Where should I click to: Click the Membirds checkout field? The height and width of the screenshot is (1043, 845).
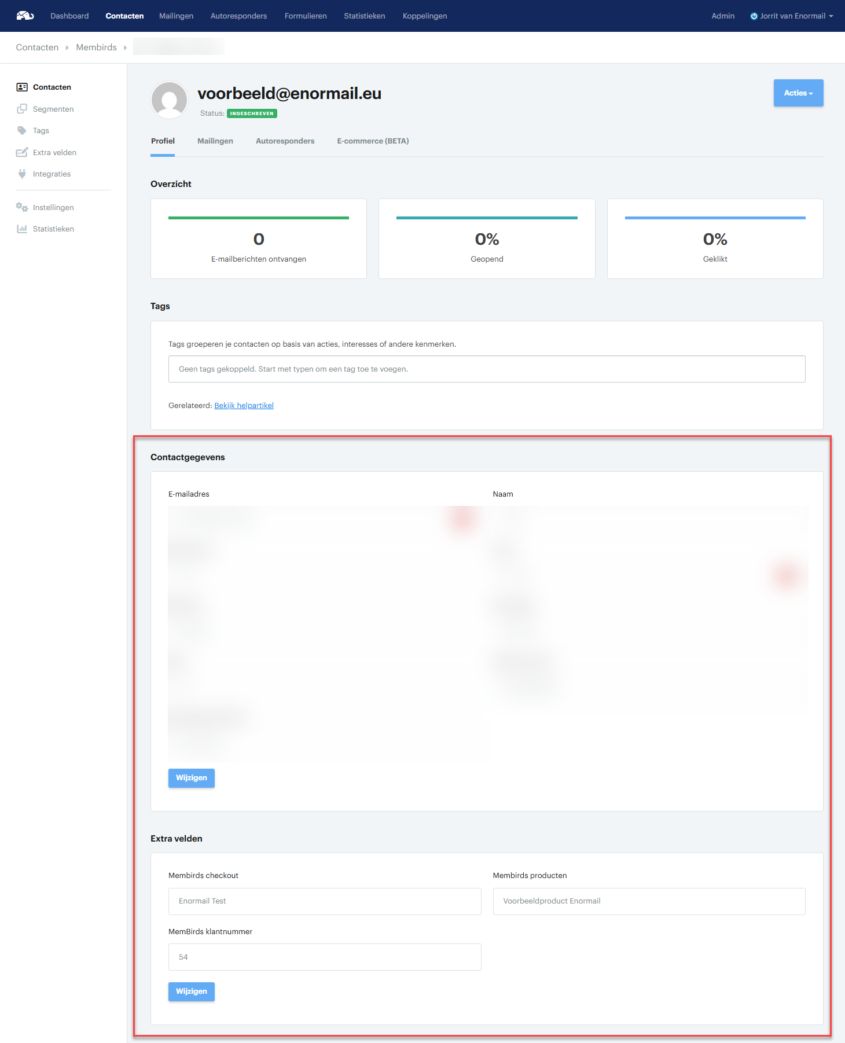pyautogui.click(x=325, y=901)
